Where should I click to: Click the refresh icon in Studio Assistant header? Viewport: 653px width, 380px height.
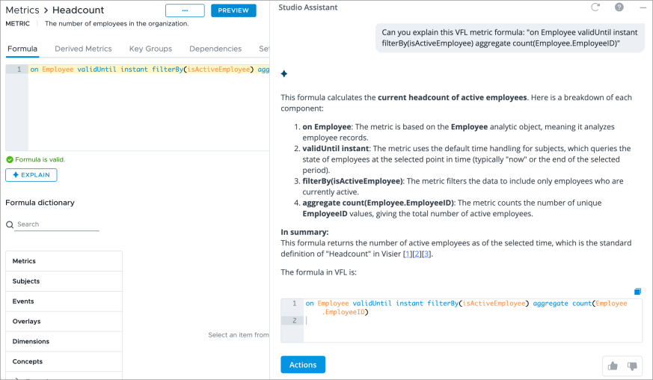click(595, 7)
